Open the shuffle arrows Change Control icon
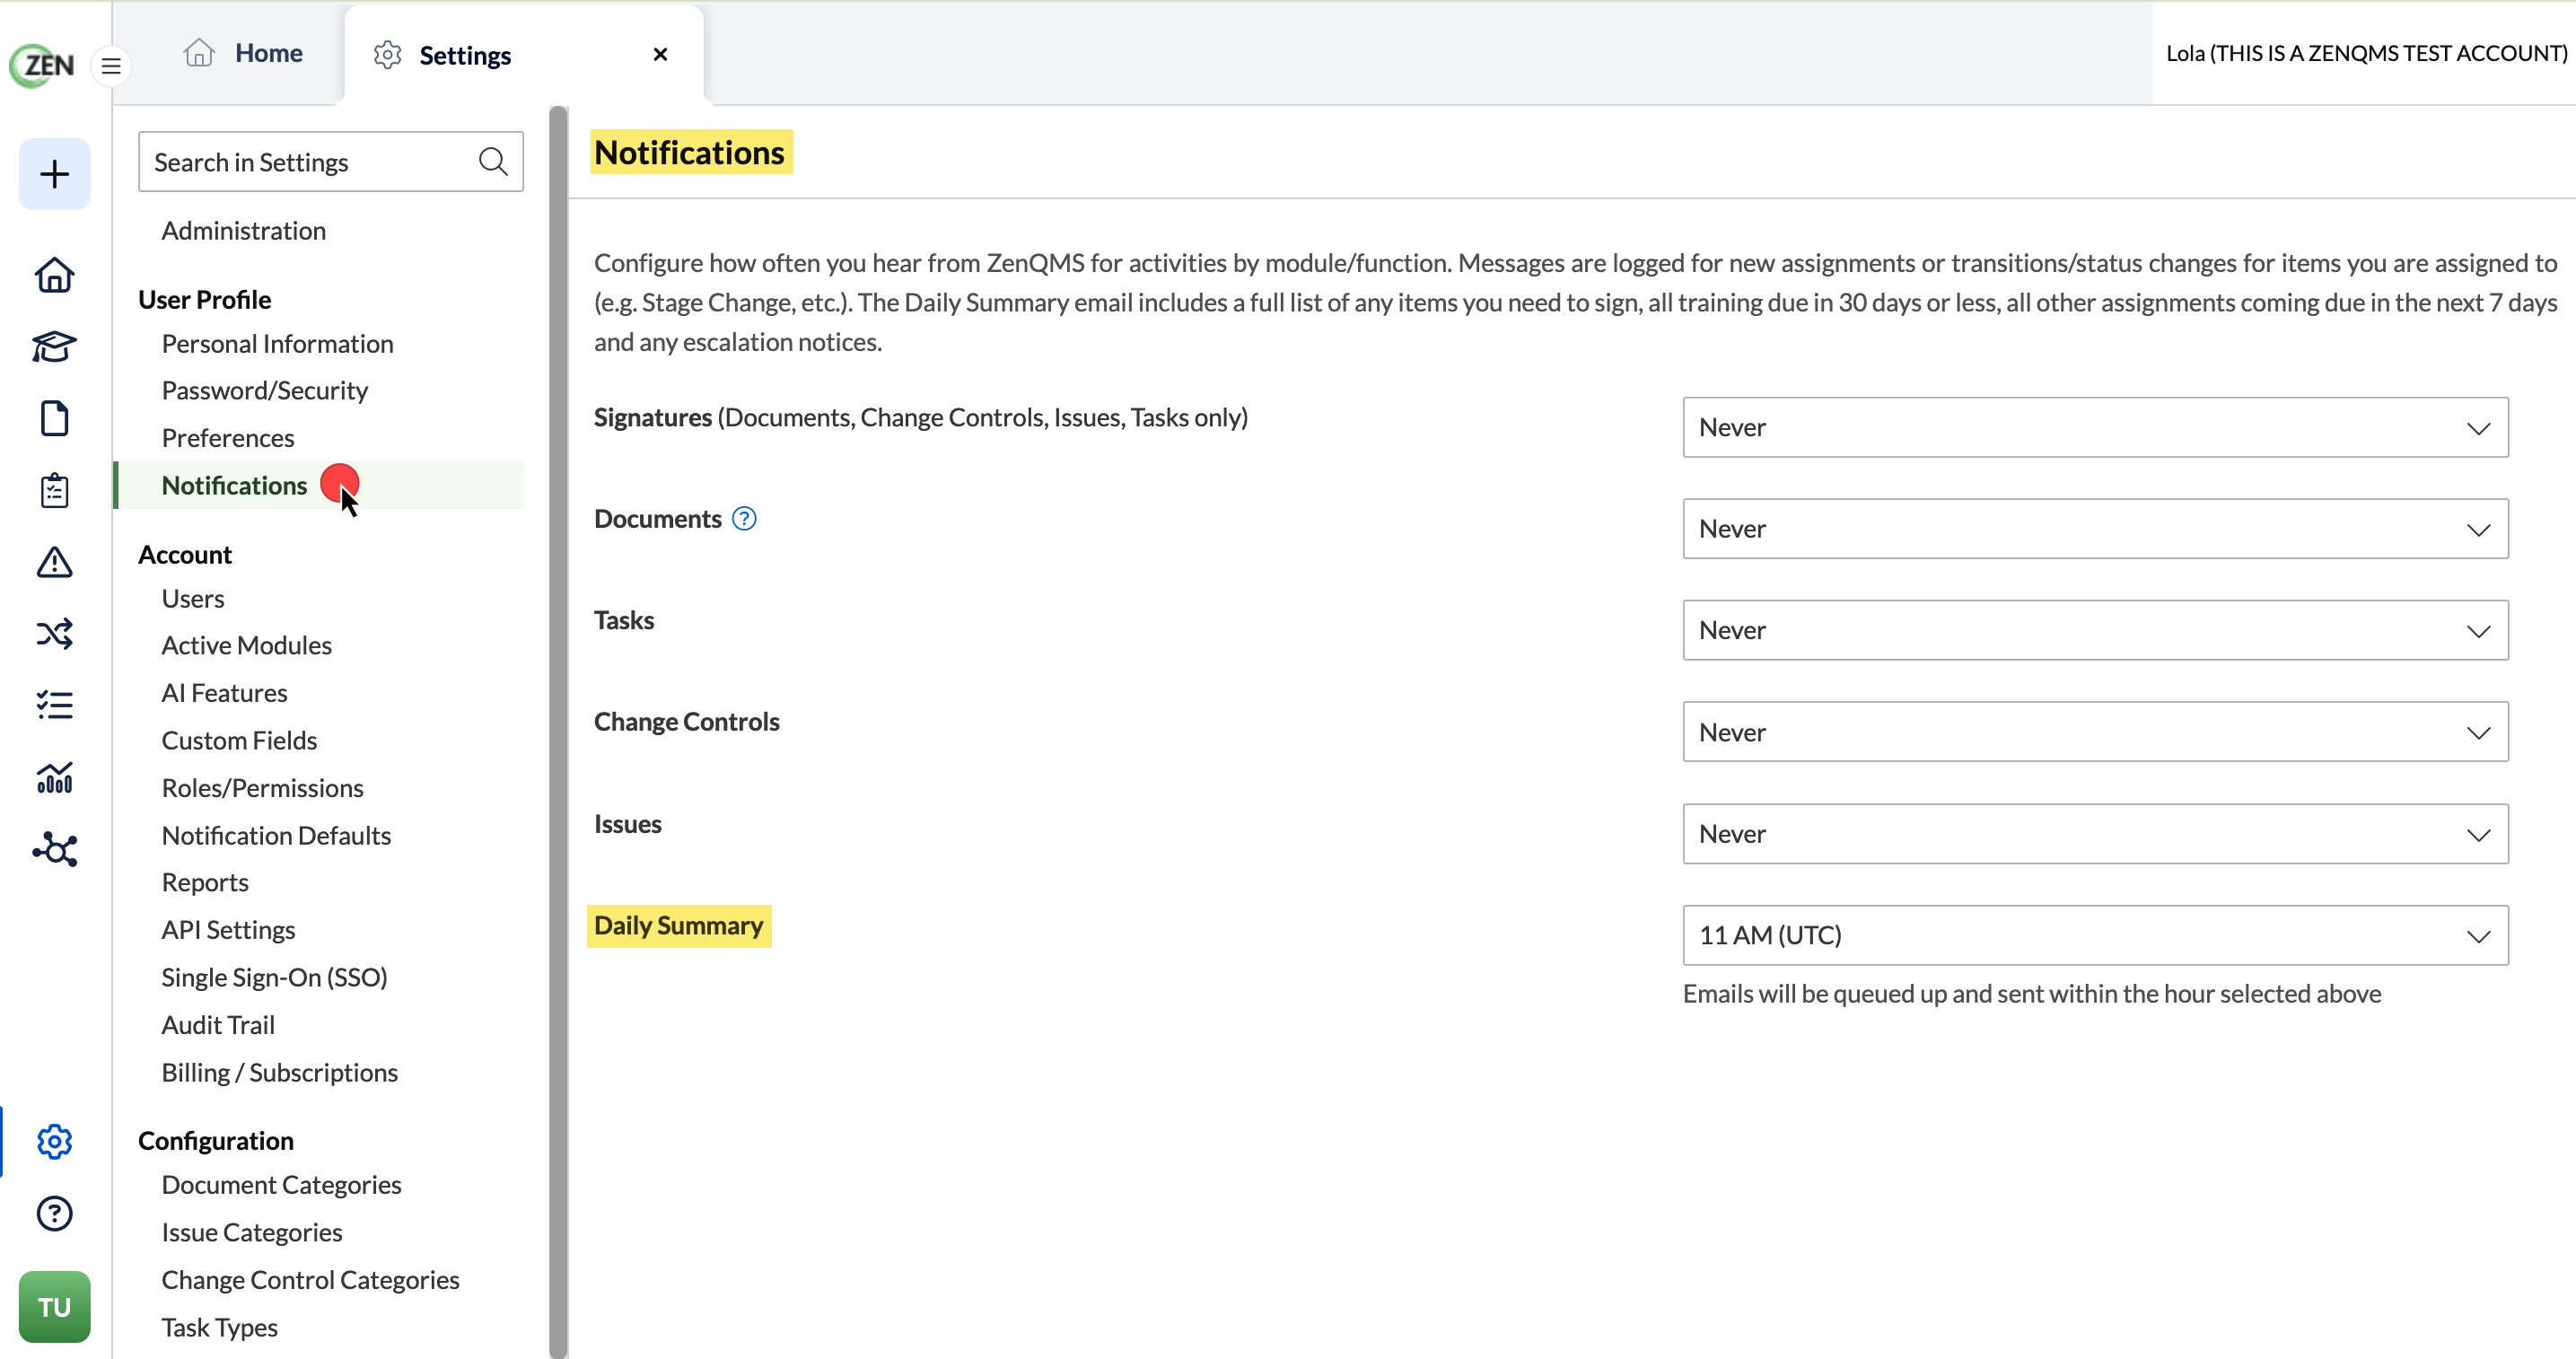 pyautogui.click(x=54, y=634)
